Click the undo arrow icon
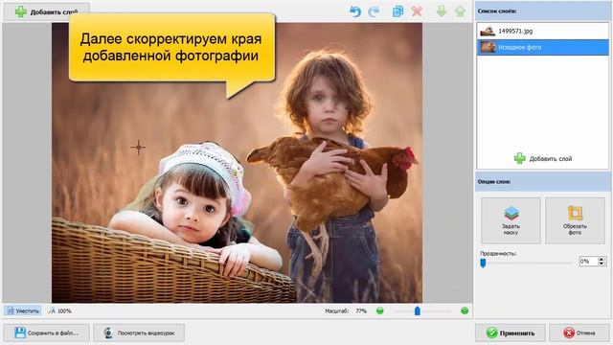613x345 pixels. pyautogui.click(x=355, y=11)
